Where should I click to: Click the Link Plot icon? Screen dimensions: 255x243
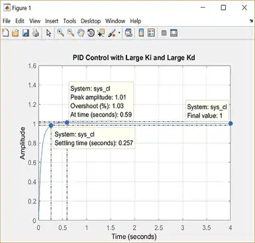(x=128, y=33)
